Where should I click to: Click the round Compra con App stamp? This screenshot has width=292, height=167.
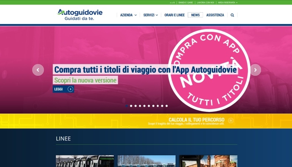tap(209, 70)
